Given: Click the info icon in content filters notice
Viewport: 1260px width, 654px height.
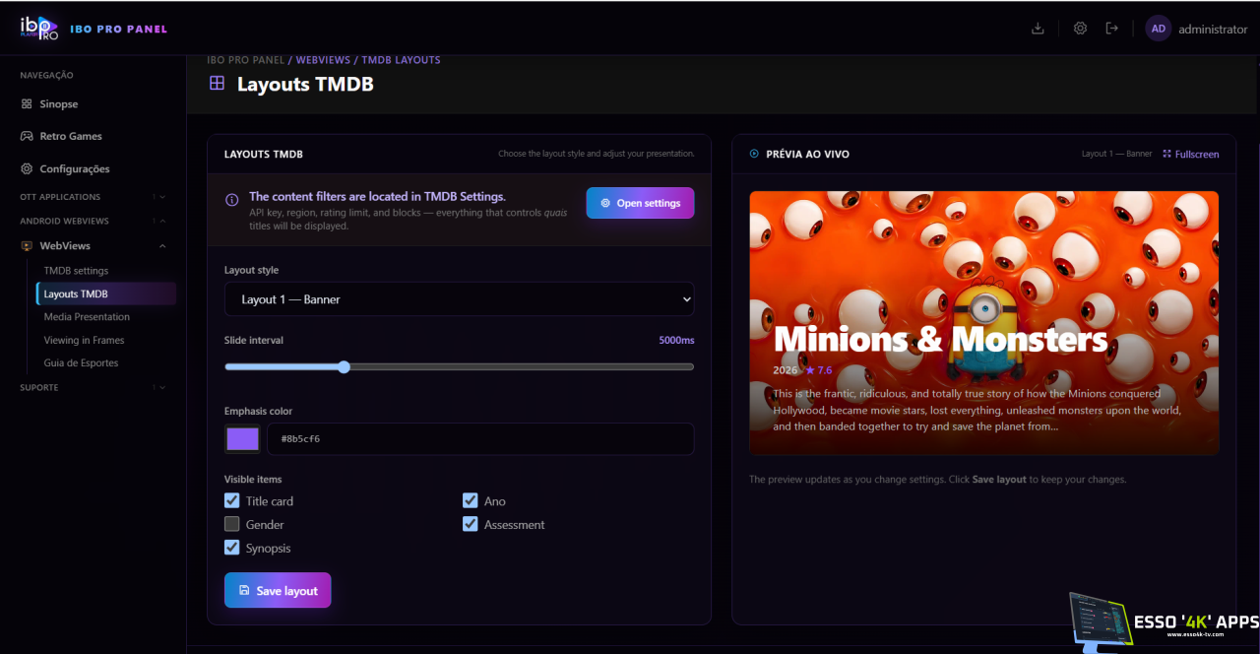Looking at the screenshot, I should (x=232, y=200).
